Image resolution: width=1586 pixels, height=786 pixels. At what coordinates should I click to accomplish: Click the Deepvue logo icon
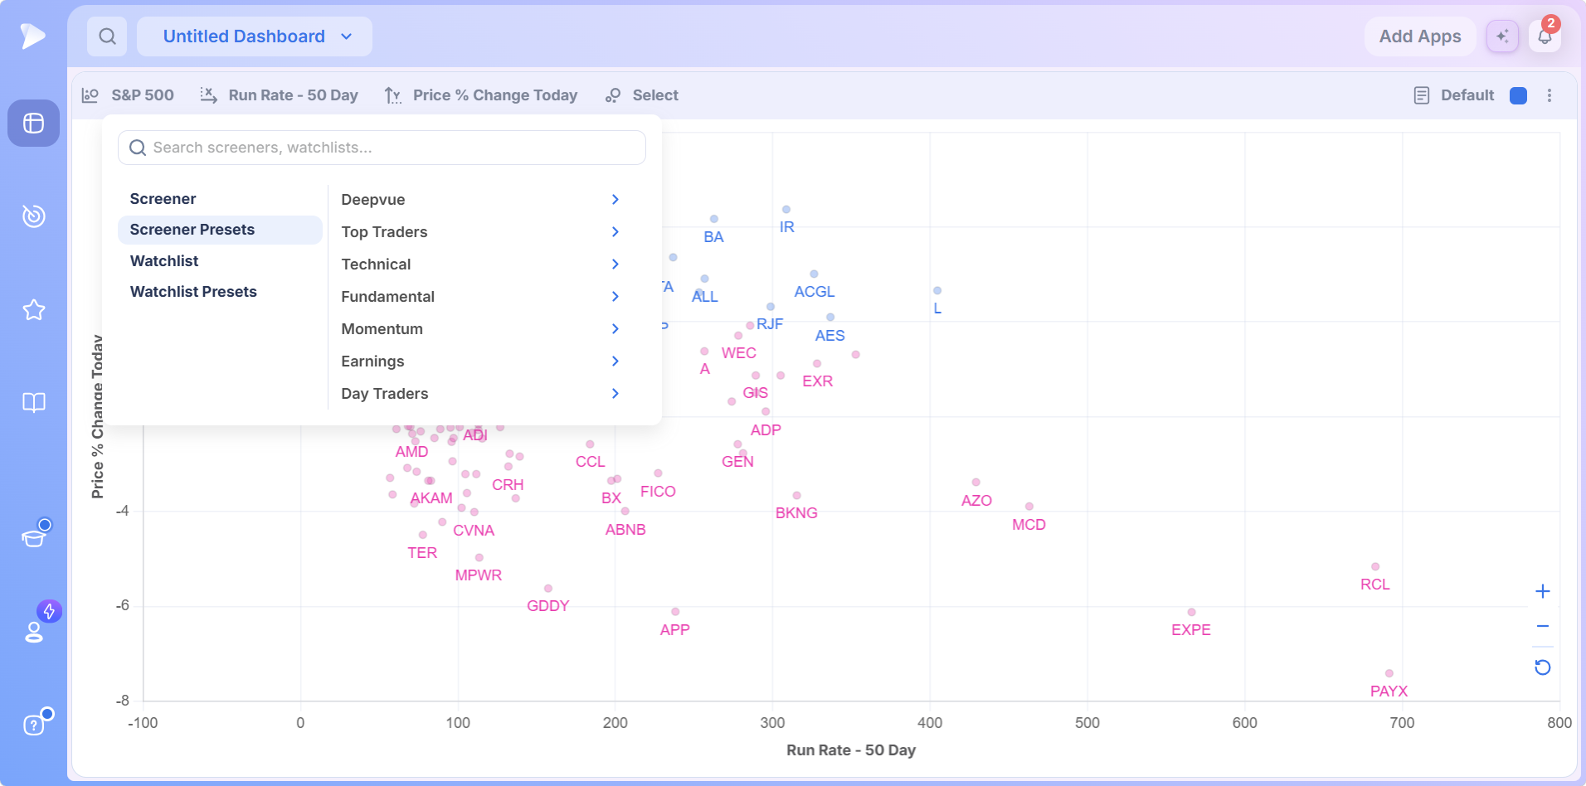32,36
